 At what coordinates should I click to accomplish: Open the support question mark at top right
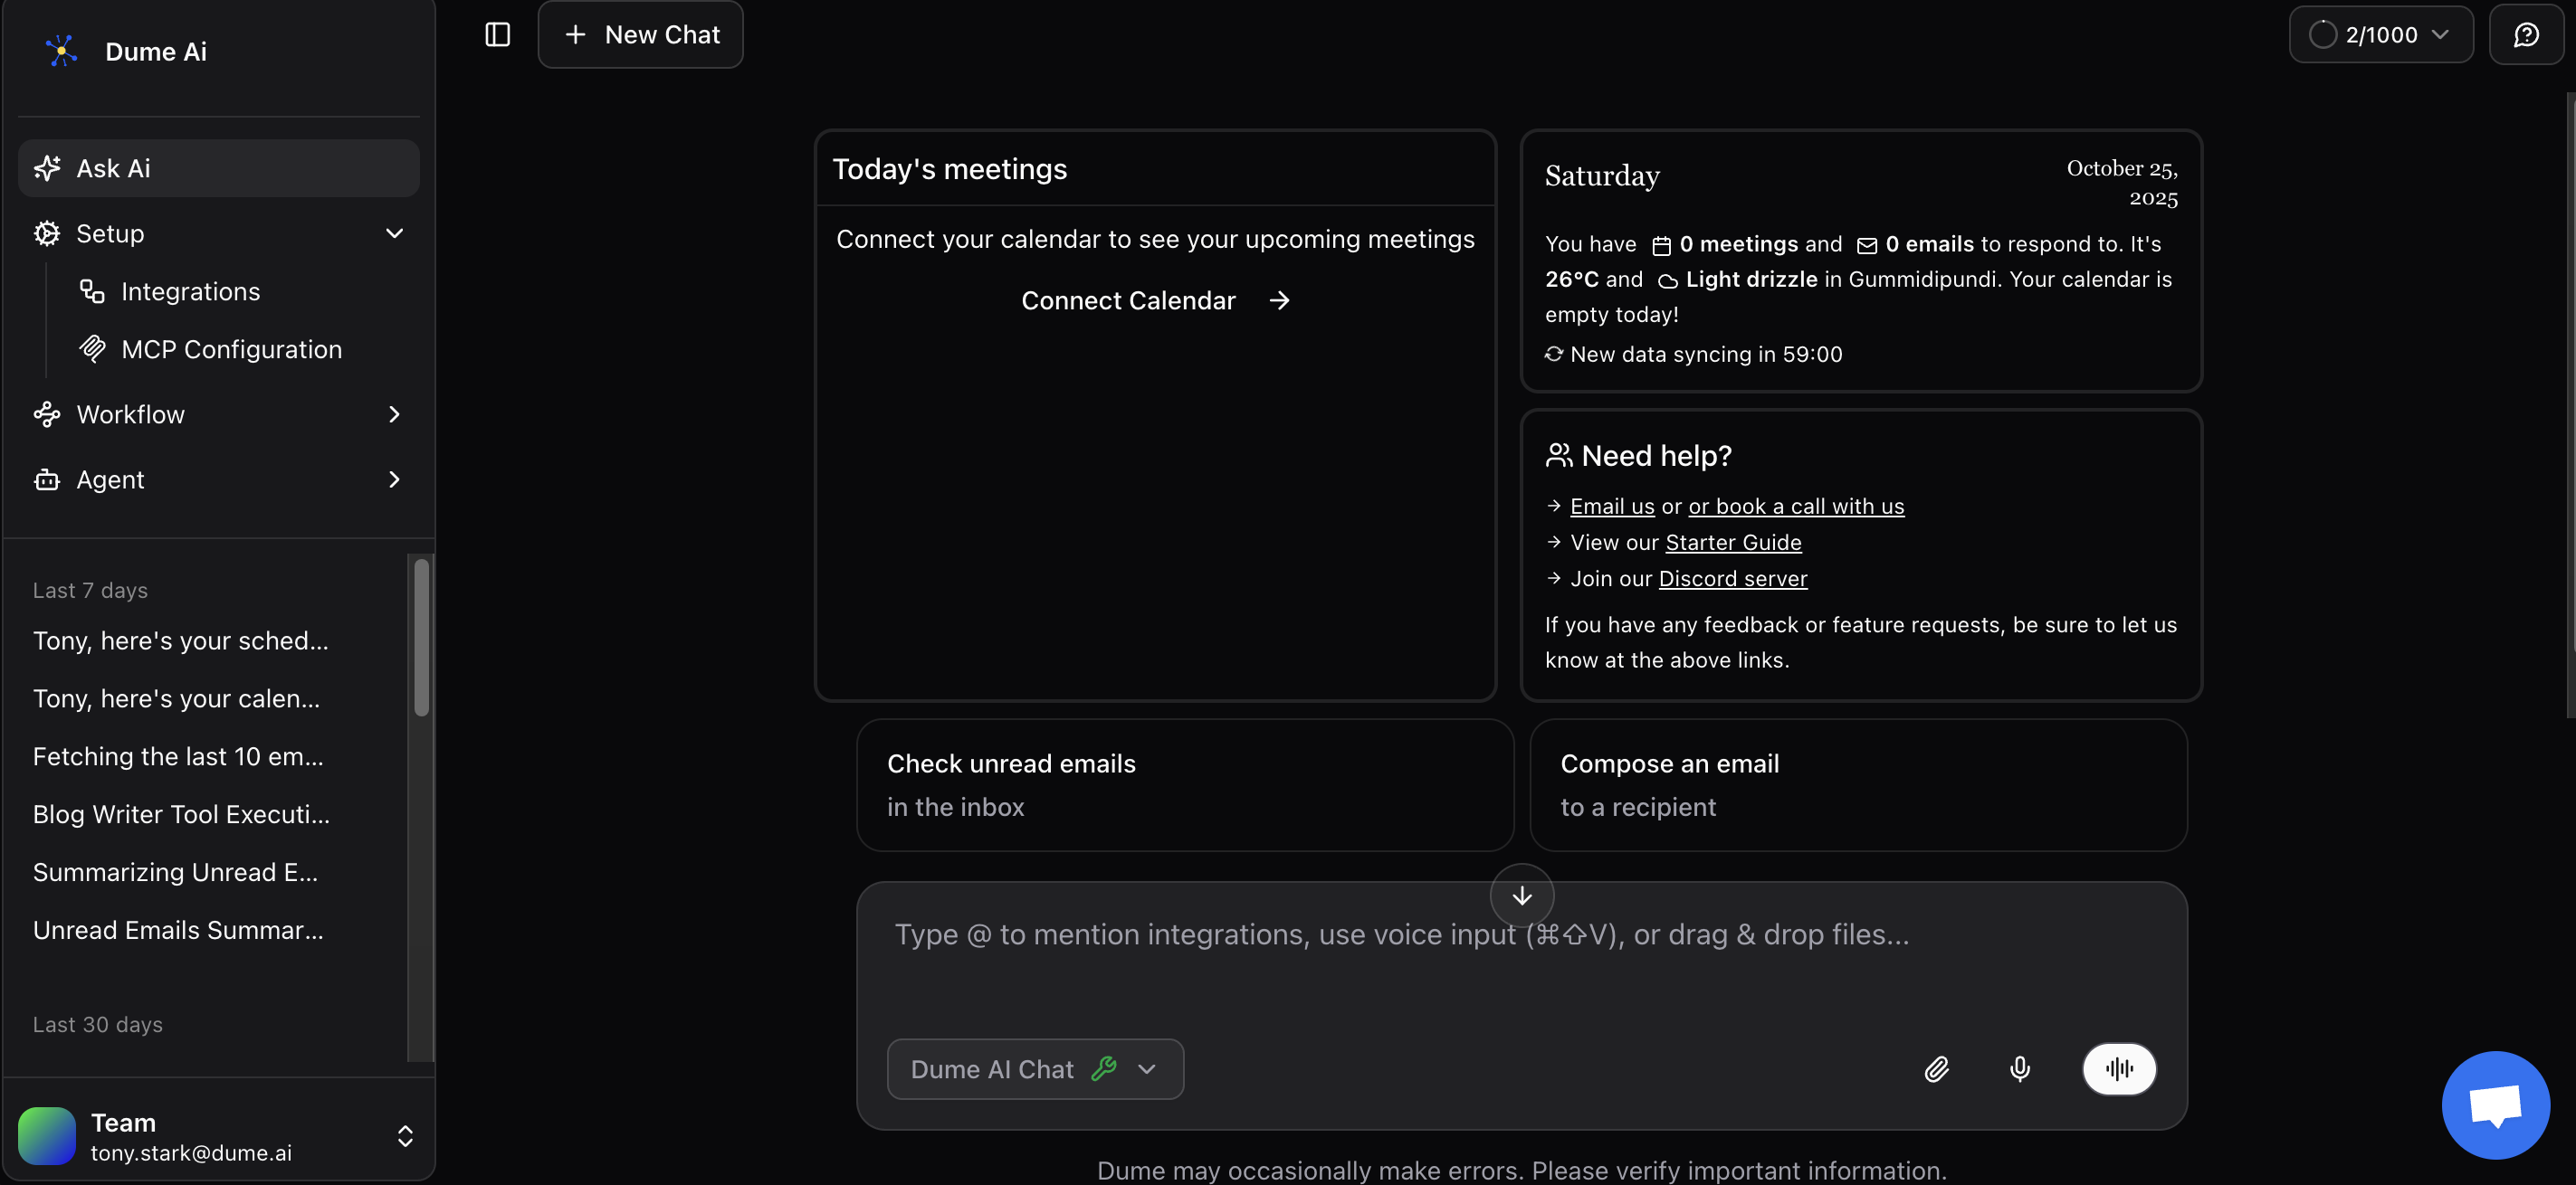[2527, 34]
